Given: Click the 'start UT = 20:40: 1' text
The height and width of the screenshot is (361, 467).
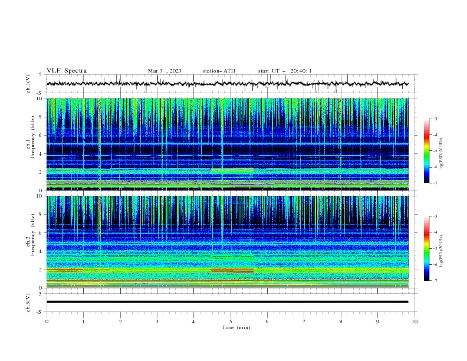Looking at the screenshot, I should 285,71.
